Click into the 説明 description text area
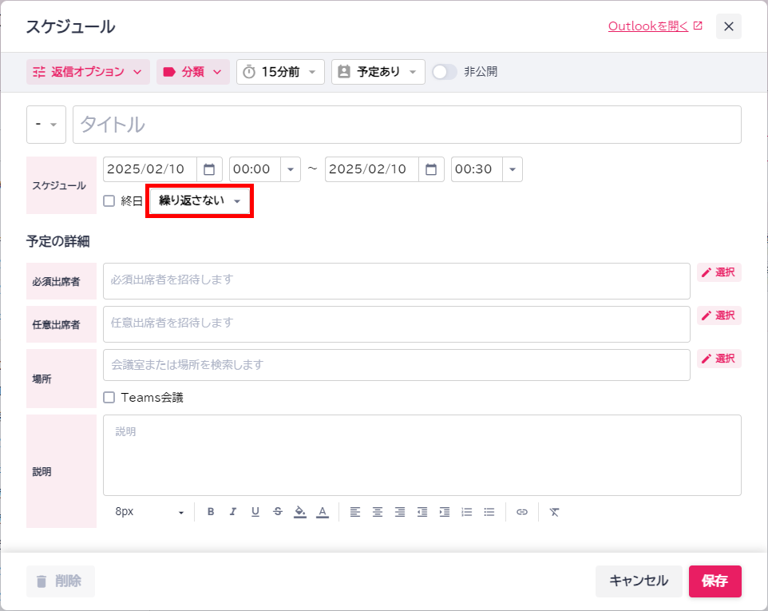Viewport: 768px width, 611px height. [422, 455]
